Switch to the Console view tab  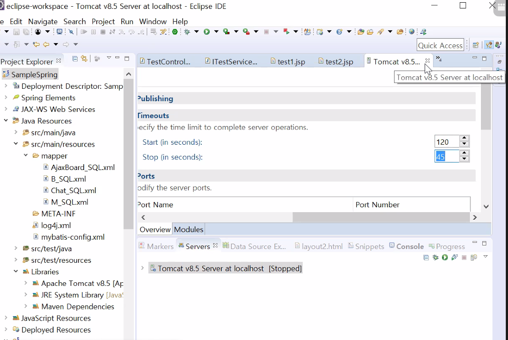pyautogui.click(x=406, y=246)
